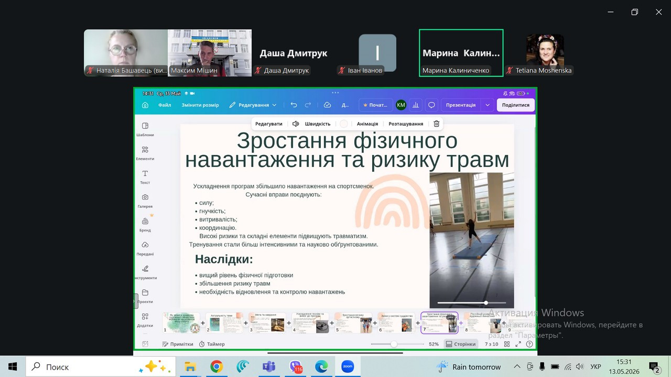Click the 7 з 10 page counter
The height and width of the screenshot is (377, 671).
coord(491,344)
